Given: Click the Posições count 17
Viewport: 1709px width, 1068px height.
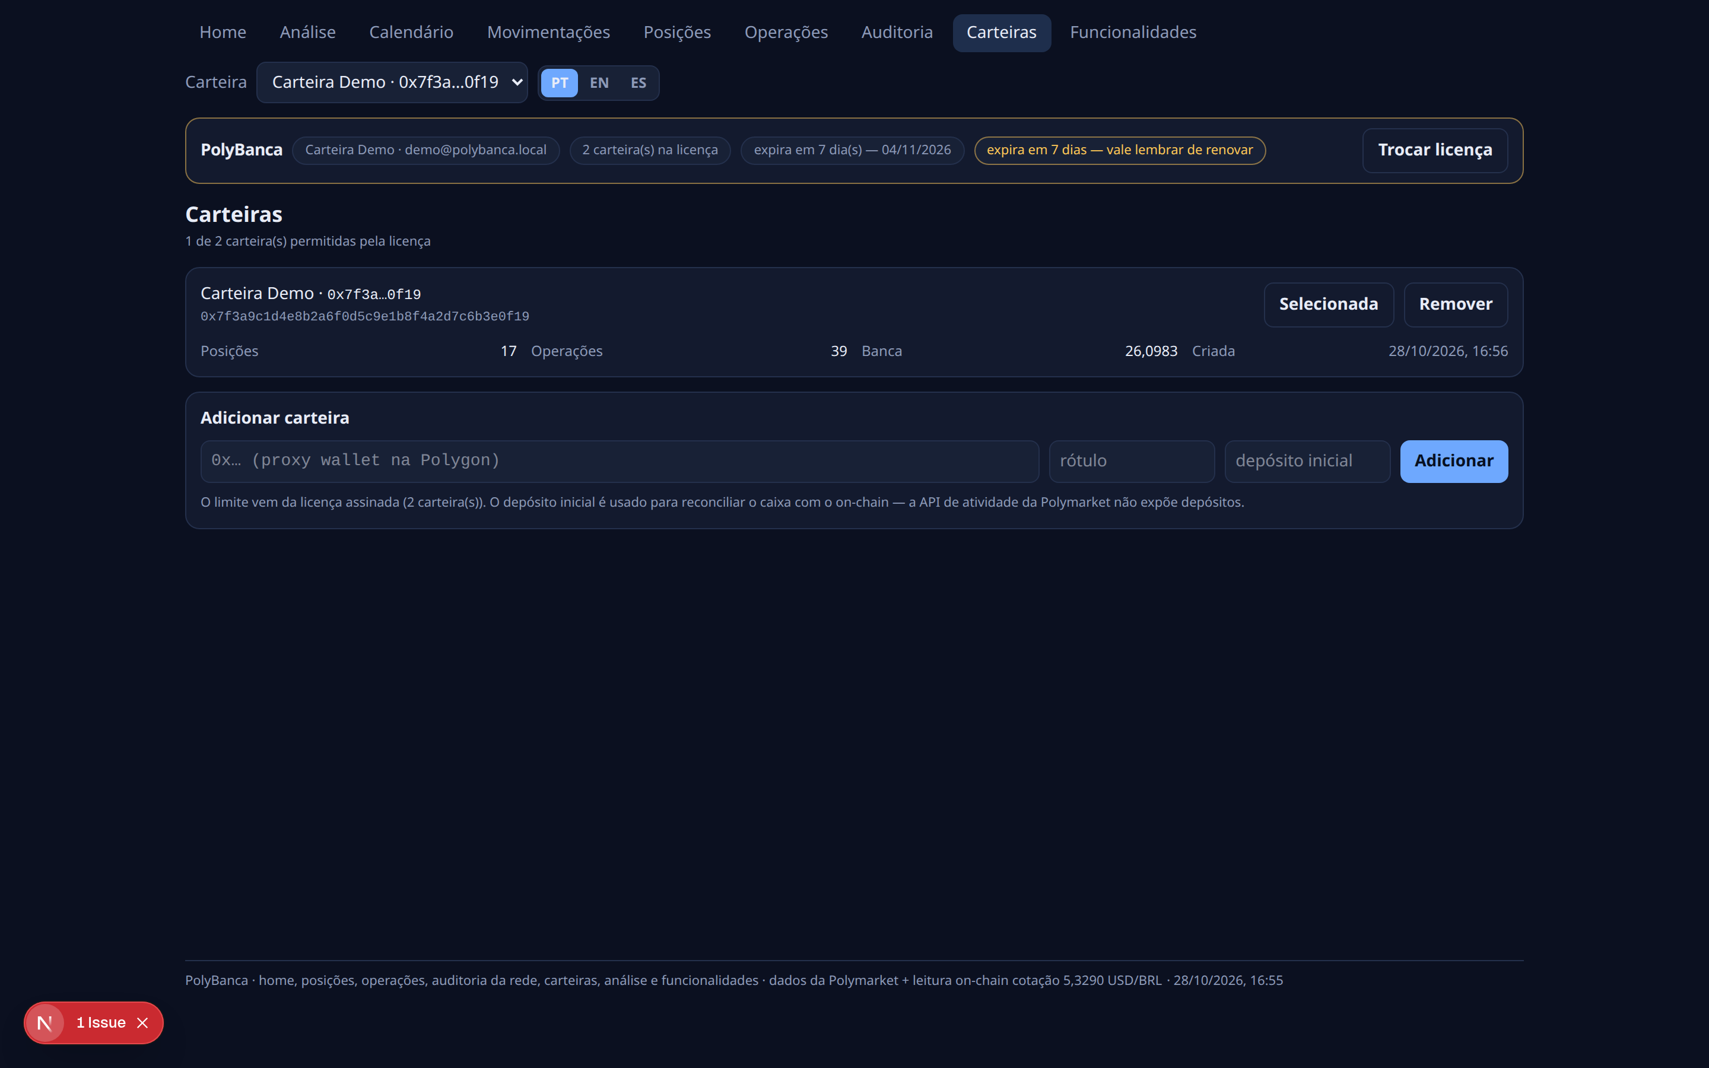Looking at the screenshot, I should 509,351.
